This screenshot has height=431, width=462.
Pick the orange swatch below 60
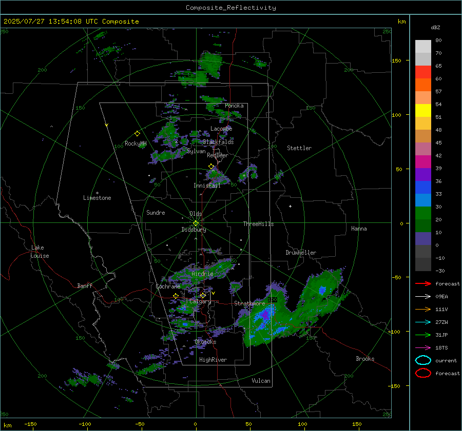point(423,85)
